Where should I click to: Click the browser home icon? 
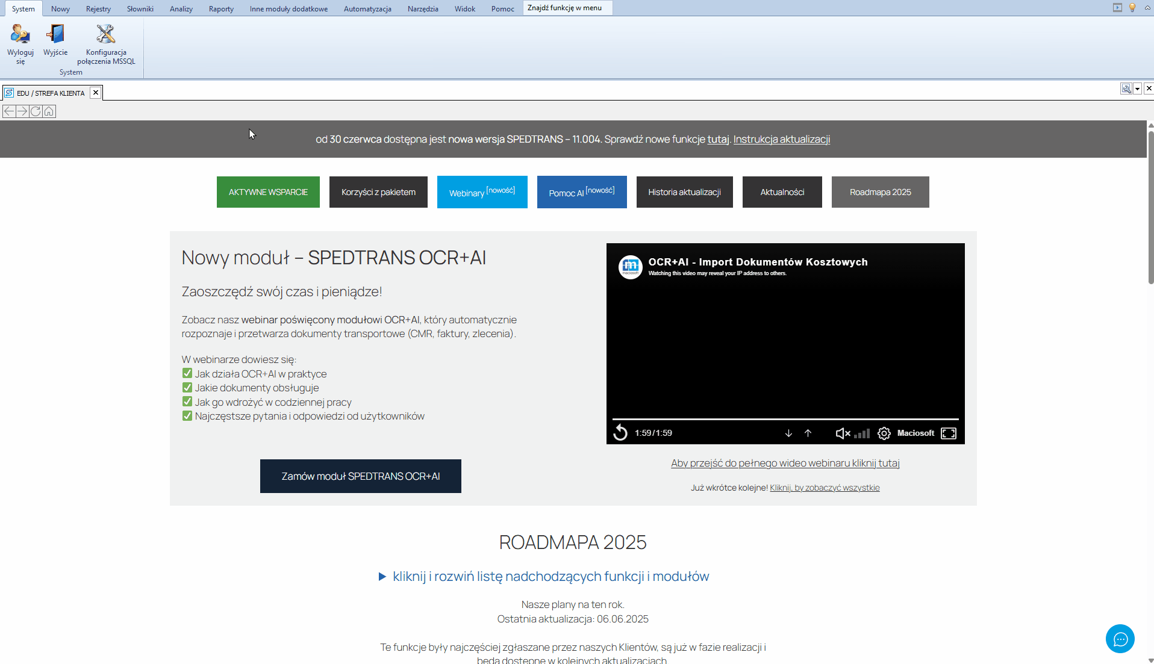[49, 111]
